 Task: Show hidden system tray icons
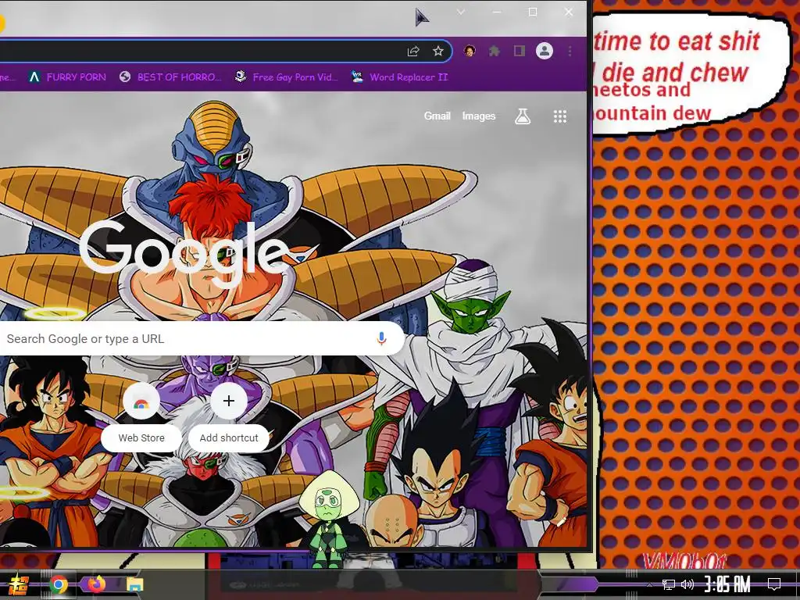click(x=649, y=584)
